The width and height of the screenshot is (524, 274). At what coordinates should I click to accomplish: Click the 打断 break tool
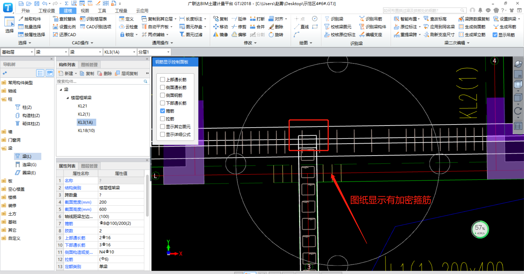[x=257, y=19]
